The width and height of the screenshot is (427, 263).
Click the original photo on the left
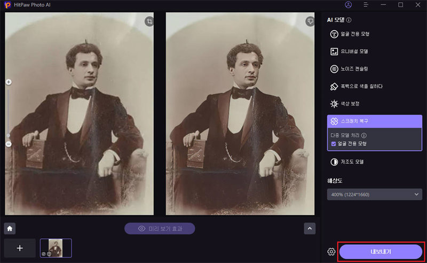coord(79,113)
